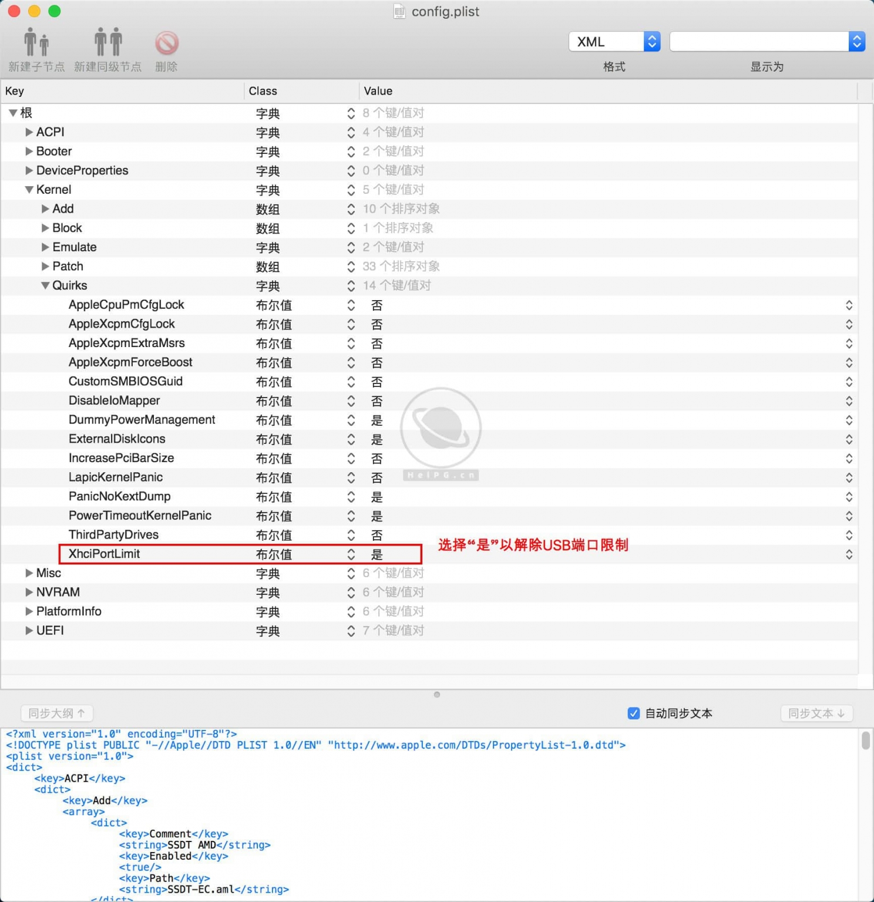874x902 pixels.
Task: Toggle LapicKernelPanic to 是
Action: pyautogui.click(x=377, y=477)
